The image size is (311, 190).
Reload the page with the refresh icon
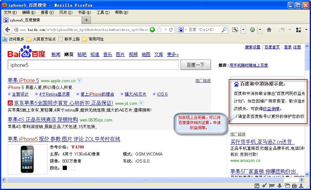(171, 30)
